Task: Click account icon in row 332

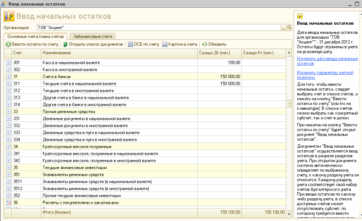Action: [8, 126]
